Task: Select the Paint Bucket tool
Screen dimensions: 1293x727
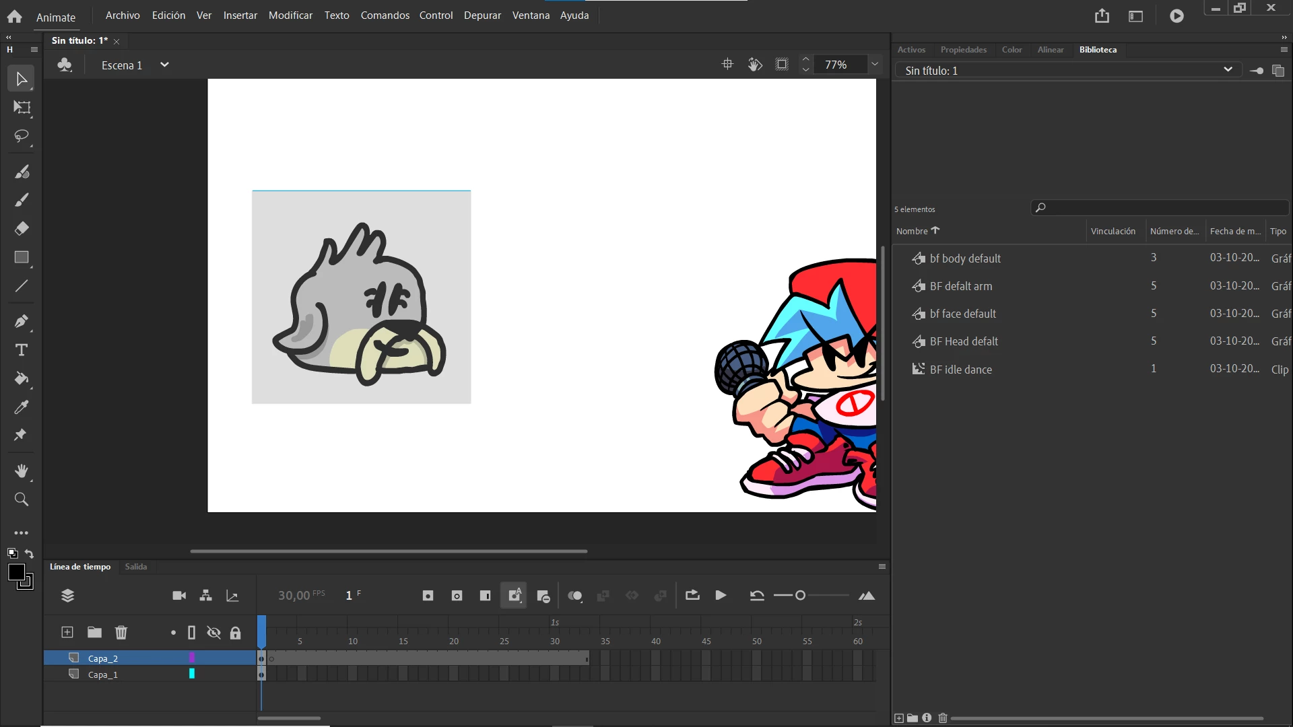Action: [x=22, y=378]
